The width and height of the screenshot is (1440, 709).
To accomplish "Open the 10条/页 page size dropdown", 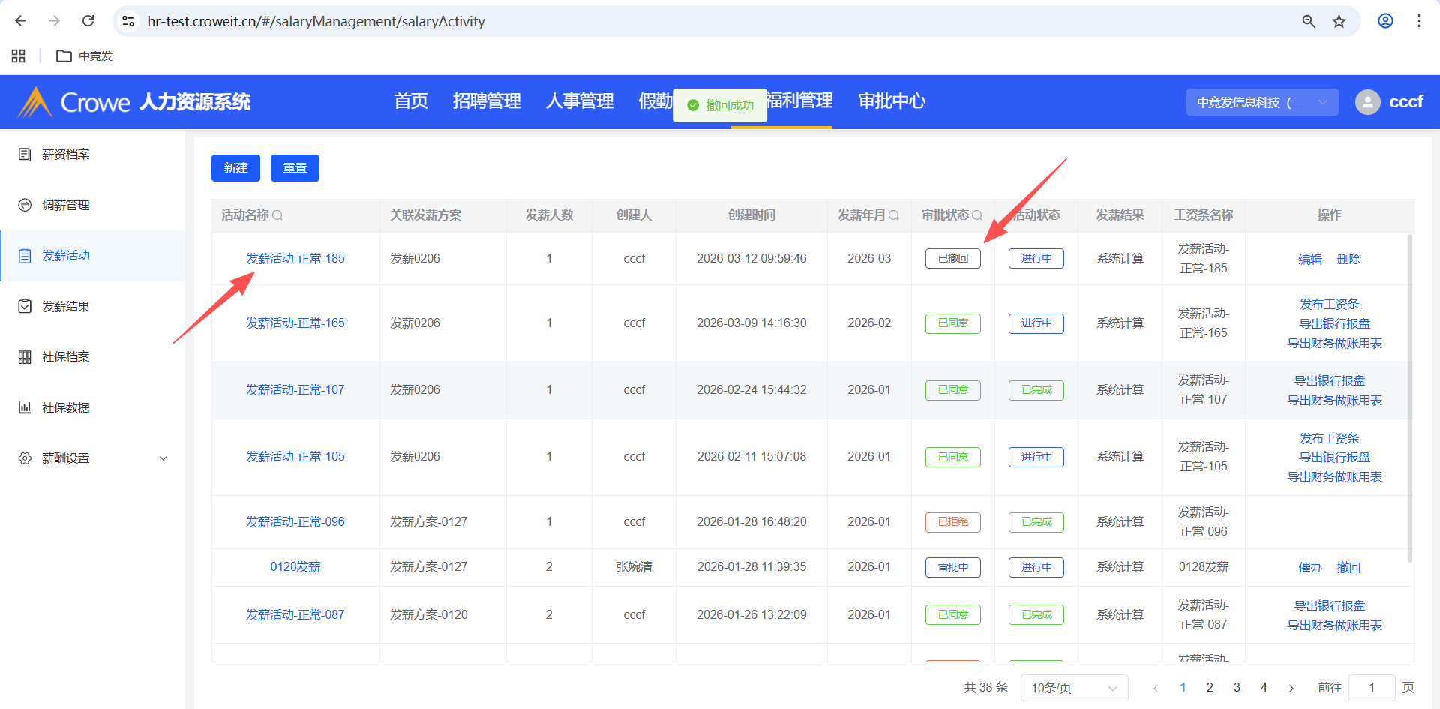I will tap(1074, 688).
